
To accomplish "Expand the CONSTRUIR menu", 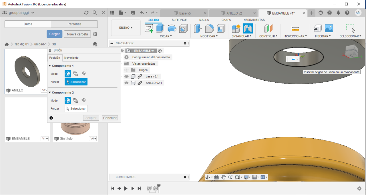I will click(x=268, y=36).
